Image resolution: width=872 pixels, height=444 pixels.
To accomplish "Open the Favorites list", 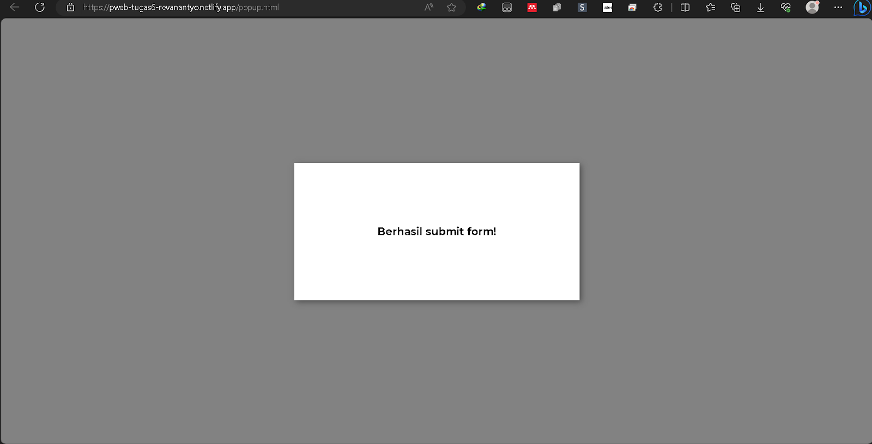I will (710, 7).
